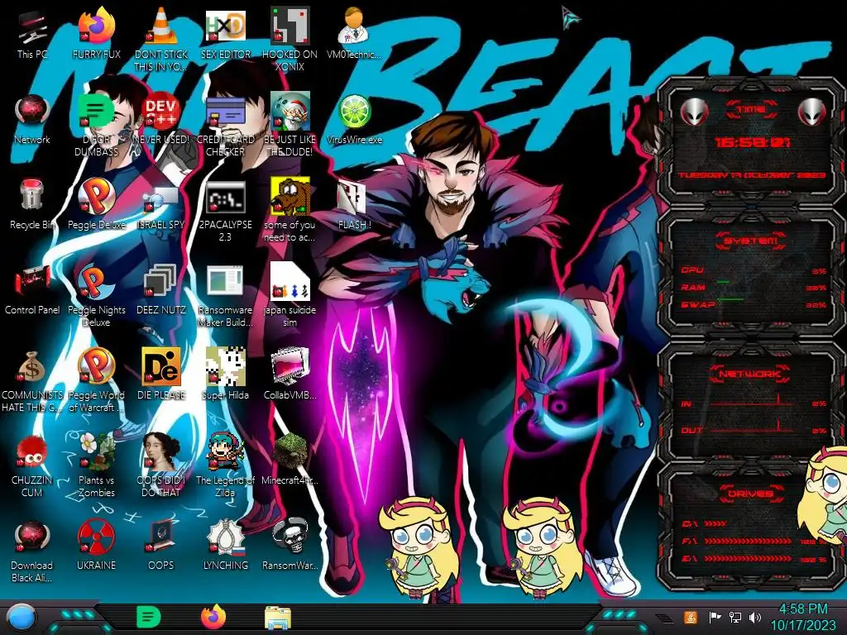
Task: Click the orange tray application icon
Action: pos(691,617)
